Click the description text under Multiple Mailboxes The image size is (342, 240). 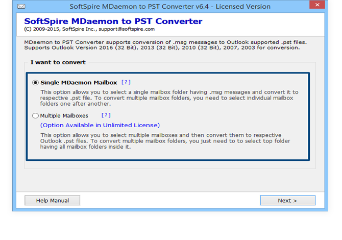165,141
